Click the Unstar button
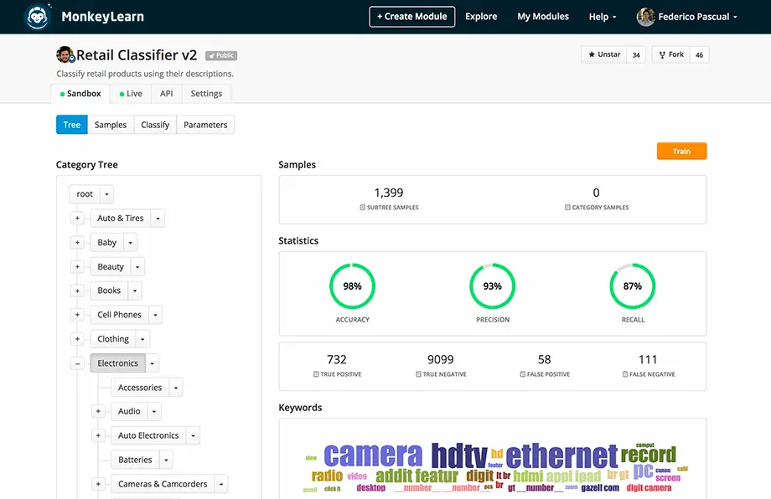 click(x=604, y=54)
